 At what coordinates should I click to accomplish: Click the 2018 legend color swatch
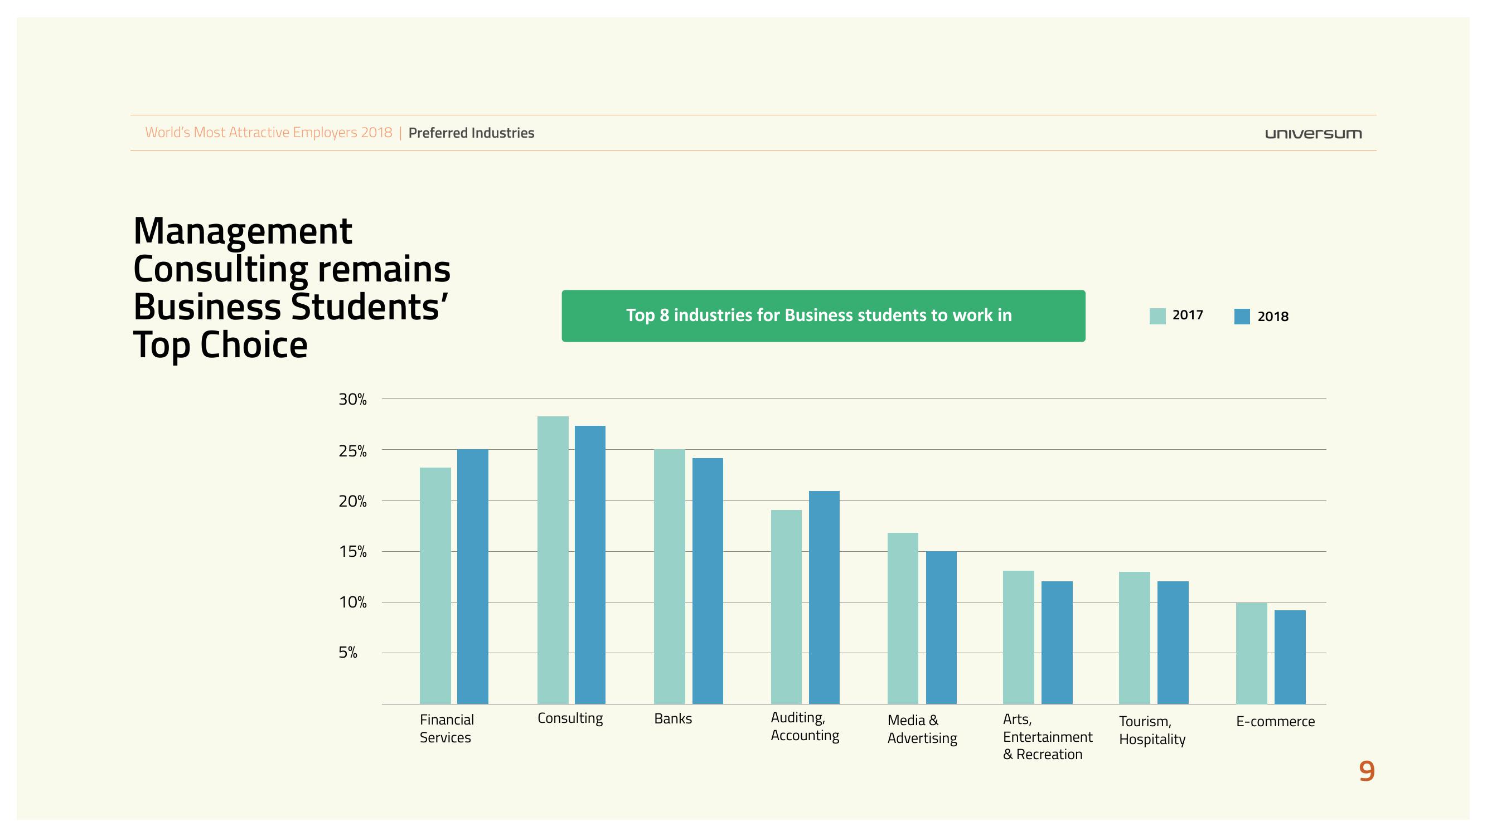tap(1242, 316)
